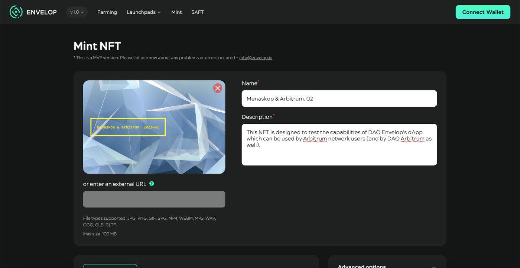Expand the Launchpads menu
The width and height of the screenshot is (520, 268).
coord(144,12)
